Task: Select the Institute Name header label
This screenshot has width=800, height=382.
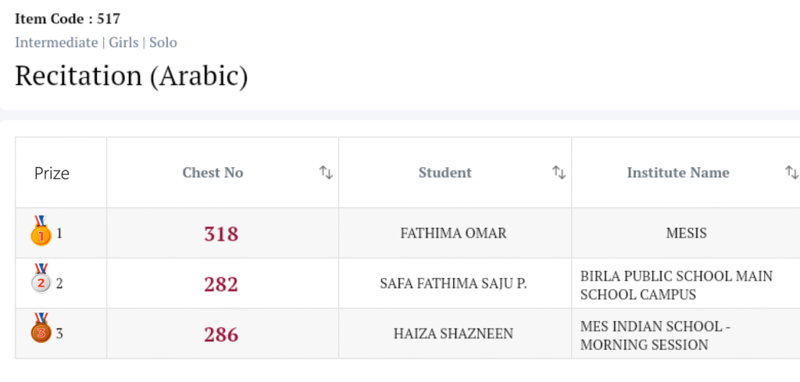Action: [x=677, y=173]
